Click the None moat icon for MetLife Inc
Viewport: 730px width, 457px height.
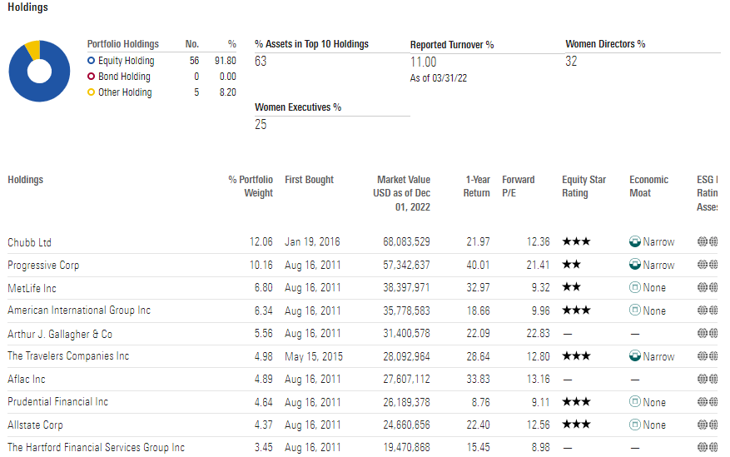(x=634, y=287)
